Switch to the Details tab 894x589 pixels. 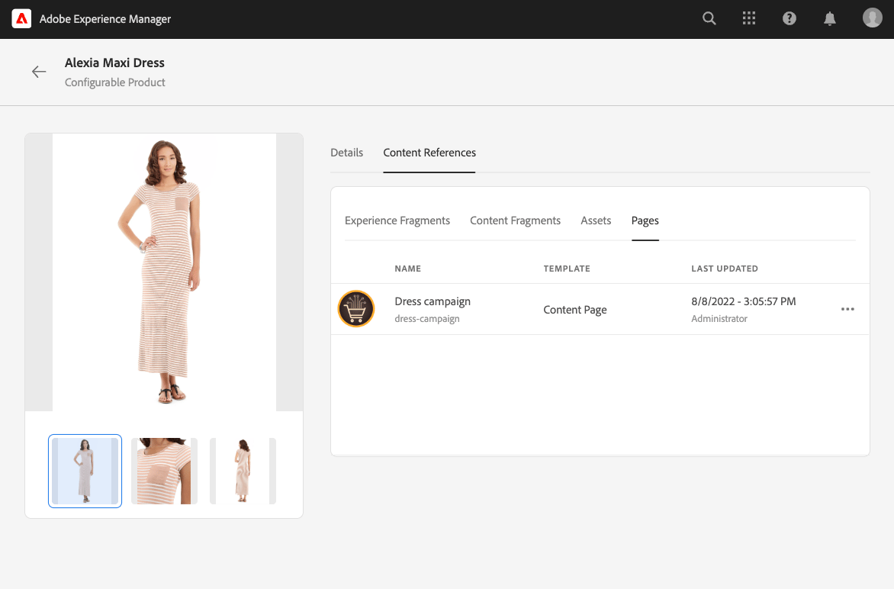click(347, 153)
